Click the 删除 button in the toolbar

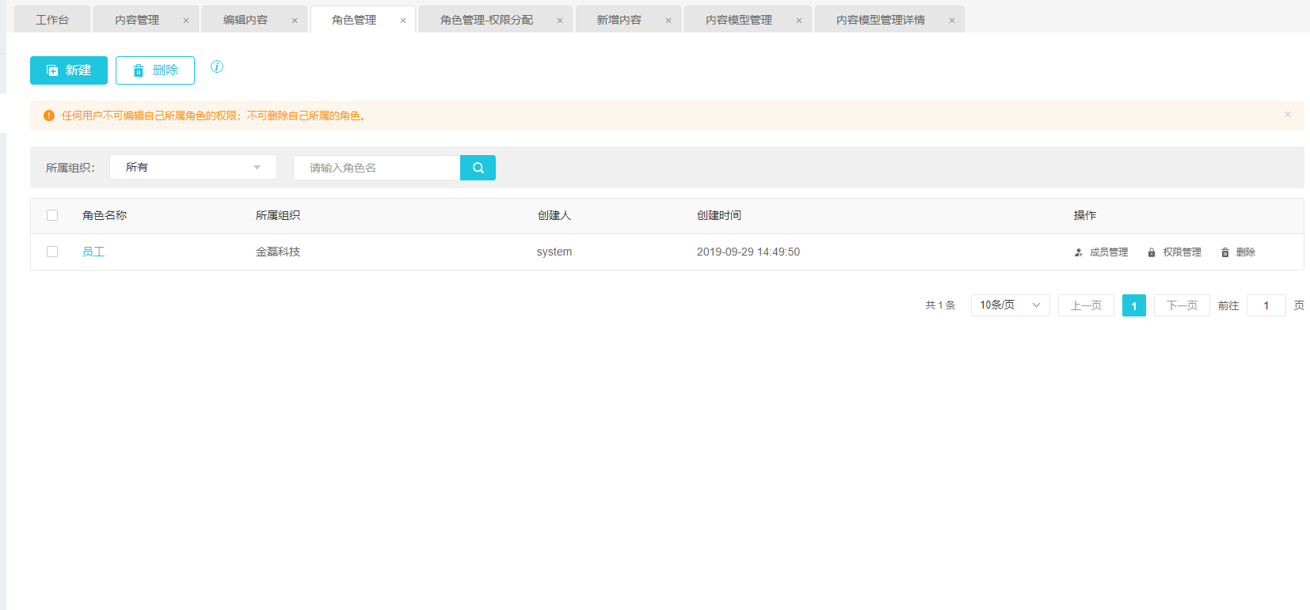[x=155, y=70]
